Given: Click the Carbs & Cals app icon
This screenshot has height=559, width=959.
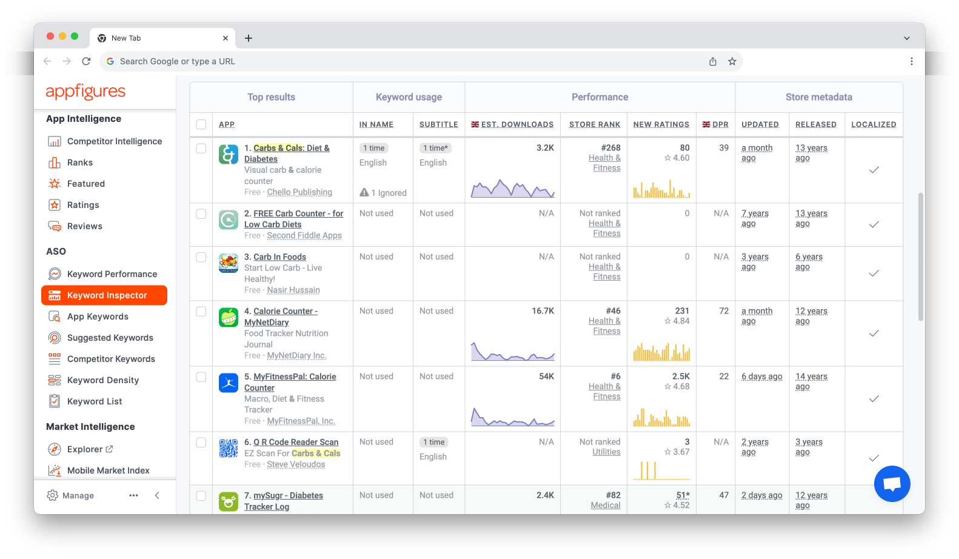Looking at the screenshot, I should pyautogui.click(x=229, y=154).
